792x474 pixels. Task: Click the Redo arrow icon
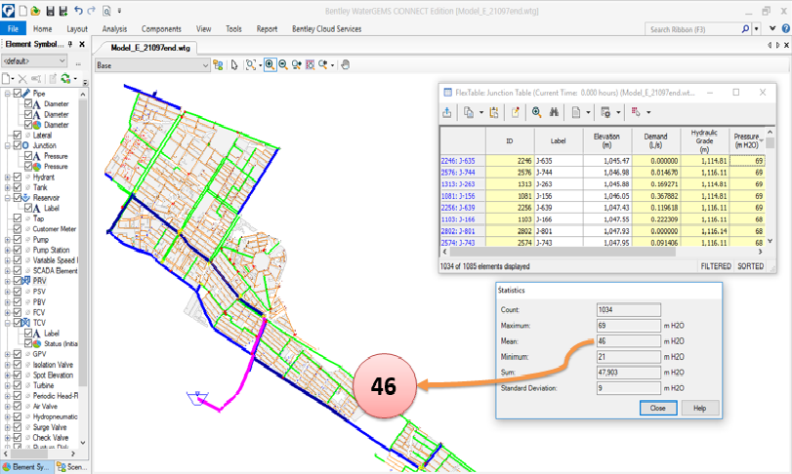(92, 11)
